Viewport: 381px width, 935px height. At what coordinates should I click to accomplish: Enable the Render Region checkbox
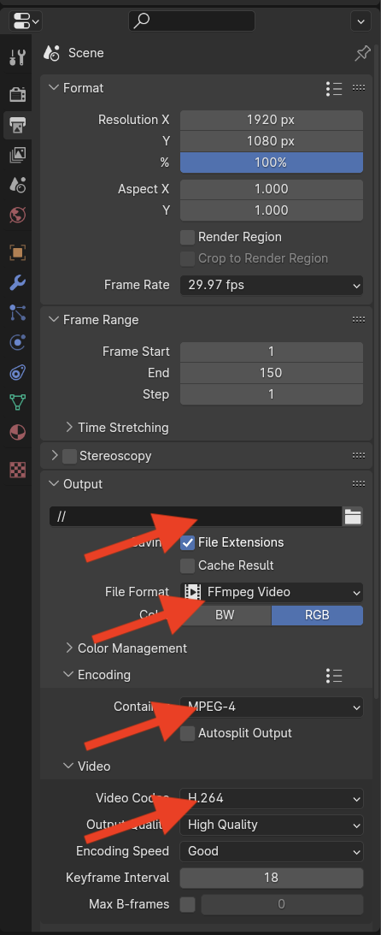click(188, 237)
